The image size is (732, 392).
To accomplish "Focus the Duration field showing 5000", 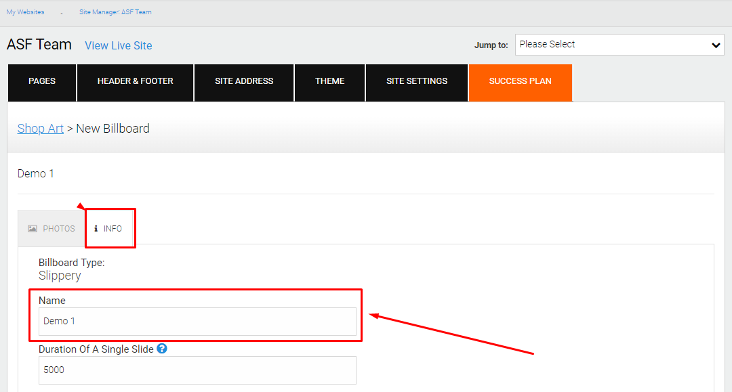I will point(197,370).
